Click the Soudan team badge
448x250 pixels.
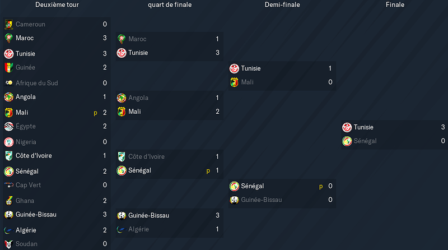[9, 244]
